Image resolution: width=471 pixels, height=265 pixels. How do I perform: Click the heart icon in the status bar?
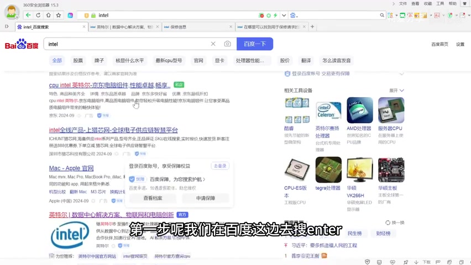(393, 262)
